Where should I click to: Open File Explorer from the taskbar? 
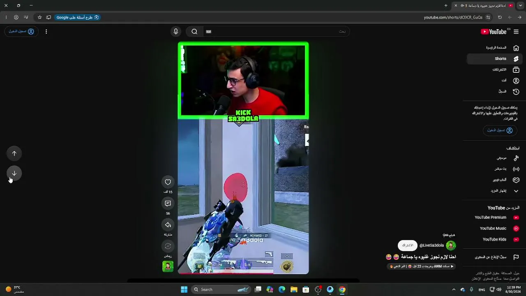pos(294,289)
